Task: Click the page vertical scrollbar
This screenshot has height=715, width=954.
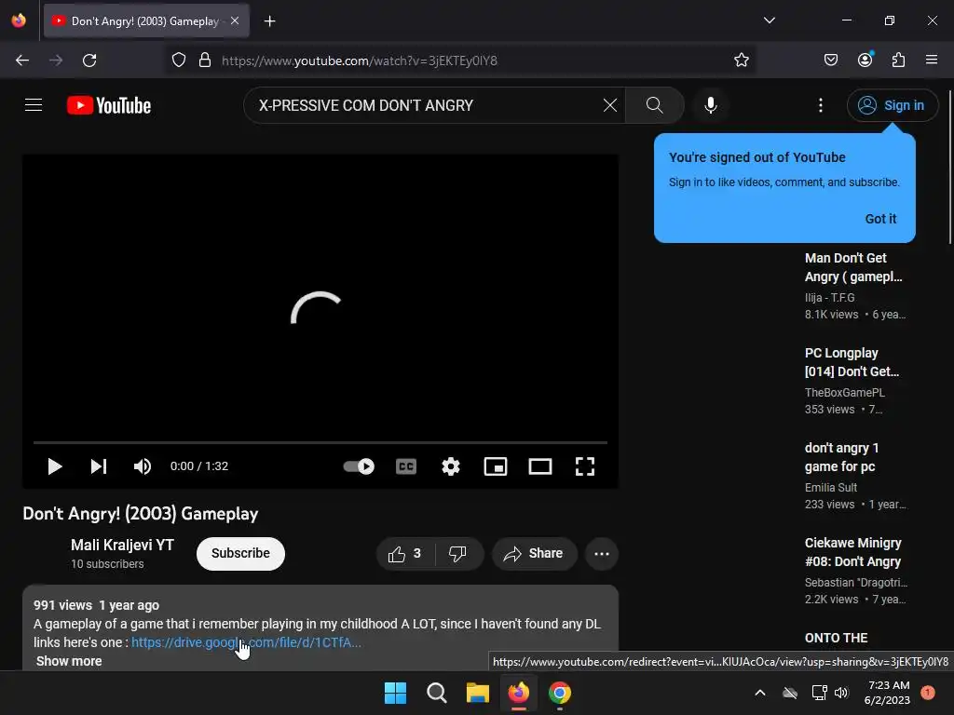Action: pos(949,168)
